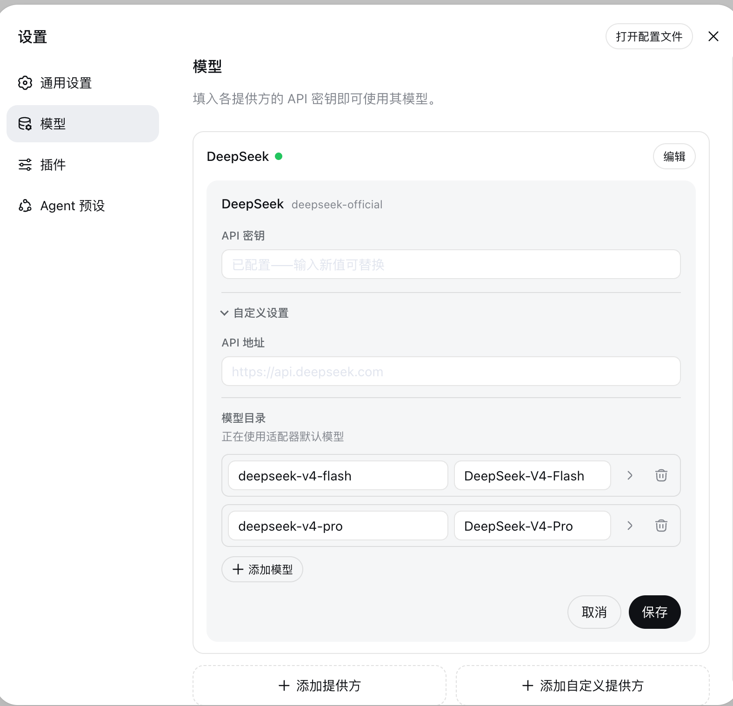The width and height of the screenshot is (733, 706).
Task: Click the 打开配置文件 button
Action: (x=649, y=36)
